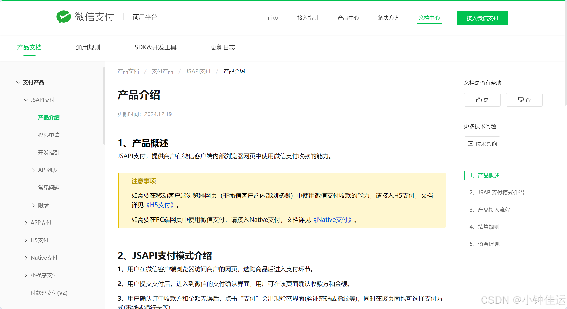Screen dimensions: 567x309
Task: Follow the 《H5支付》 hyperlink
Action: (x=160, y=205)
